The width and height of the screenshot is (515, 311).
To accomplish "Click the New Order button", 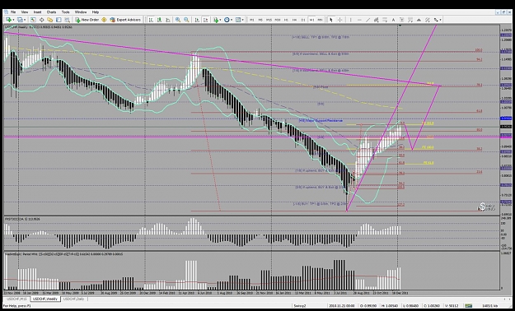I will (87, 20).
